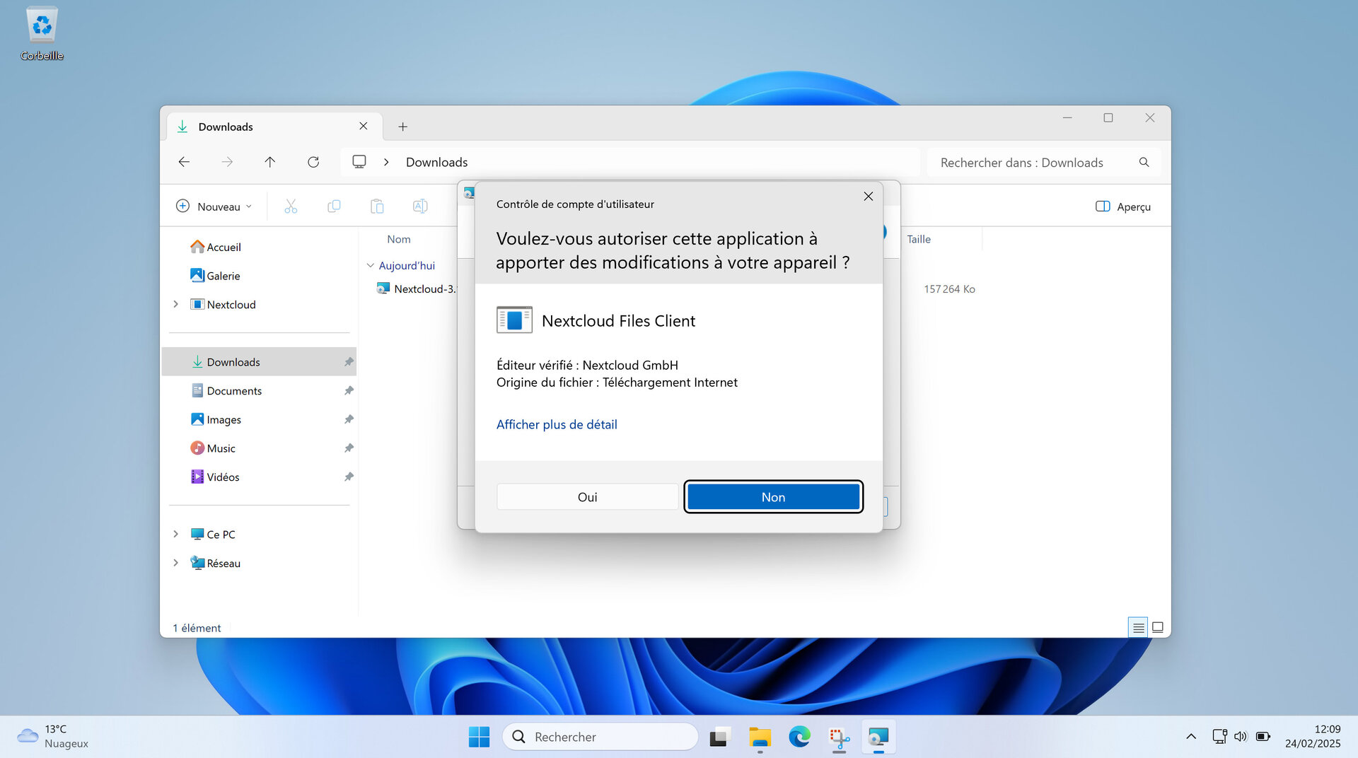Open the Music folder in the sidebar
This screenshot has width=1358, height=758.
221,448
